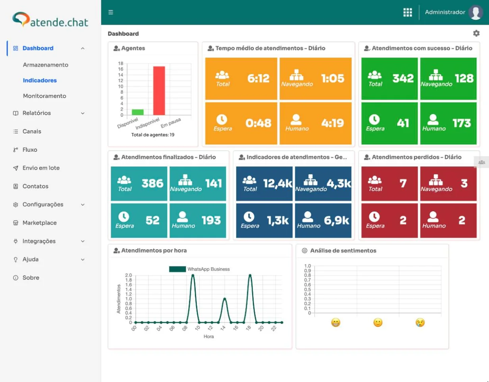Click the floating users side tab icon
Image resolution: width=489 pixels, height=382 pixels.
click(x=481, y=162)
